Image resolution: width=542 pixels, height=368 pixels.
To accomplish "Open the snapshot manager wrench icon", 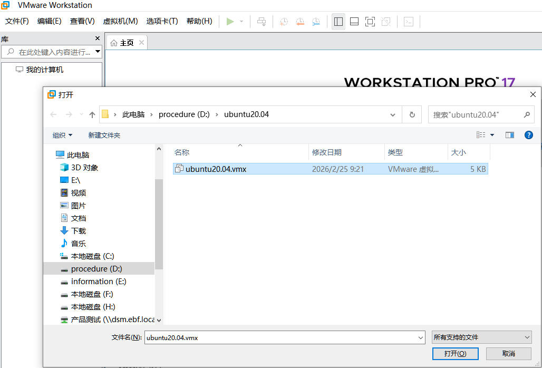I will pyautogui.click(x=315, y=22).
